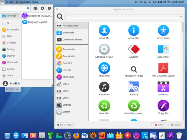Select BleachBit (not as root)
This screenshot has width=187, height=140.
point(104,107)
